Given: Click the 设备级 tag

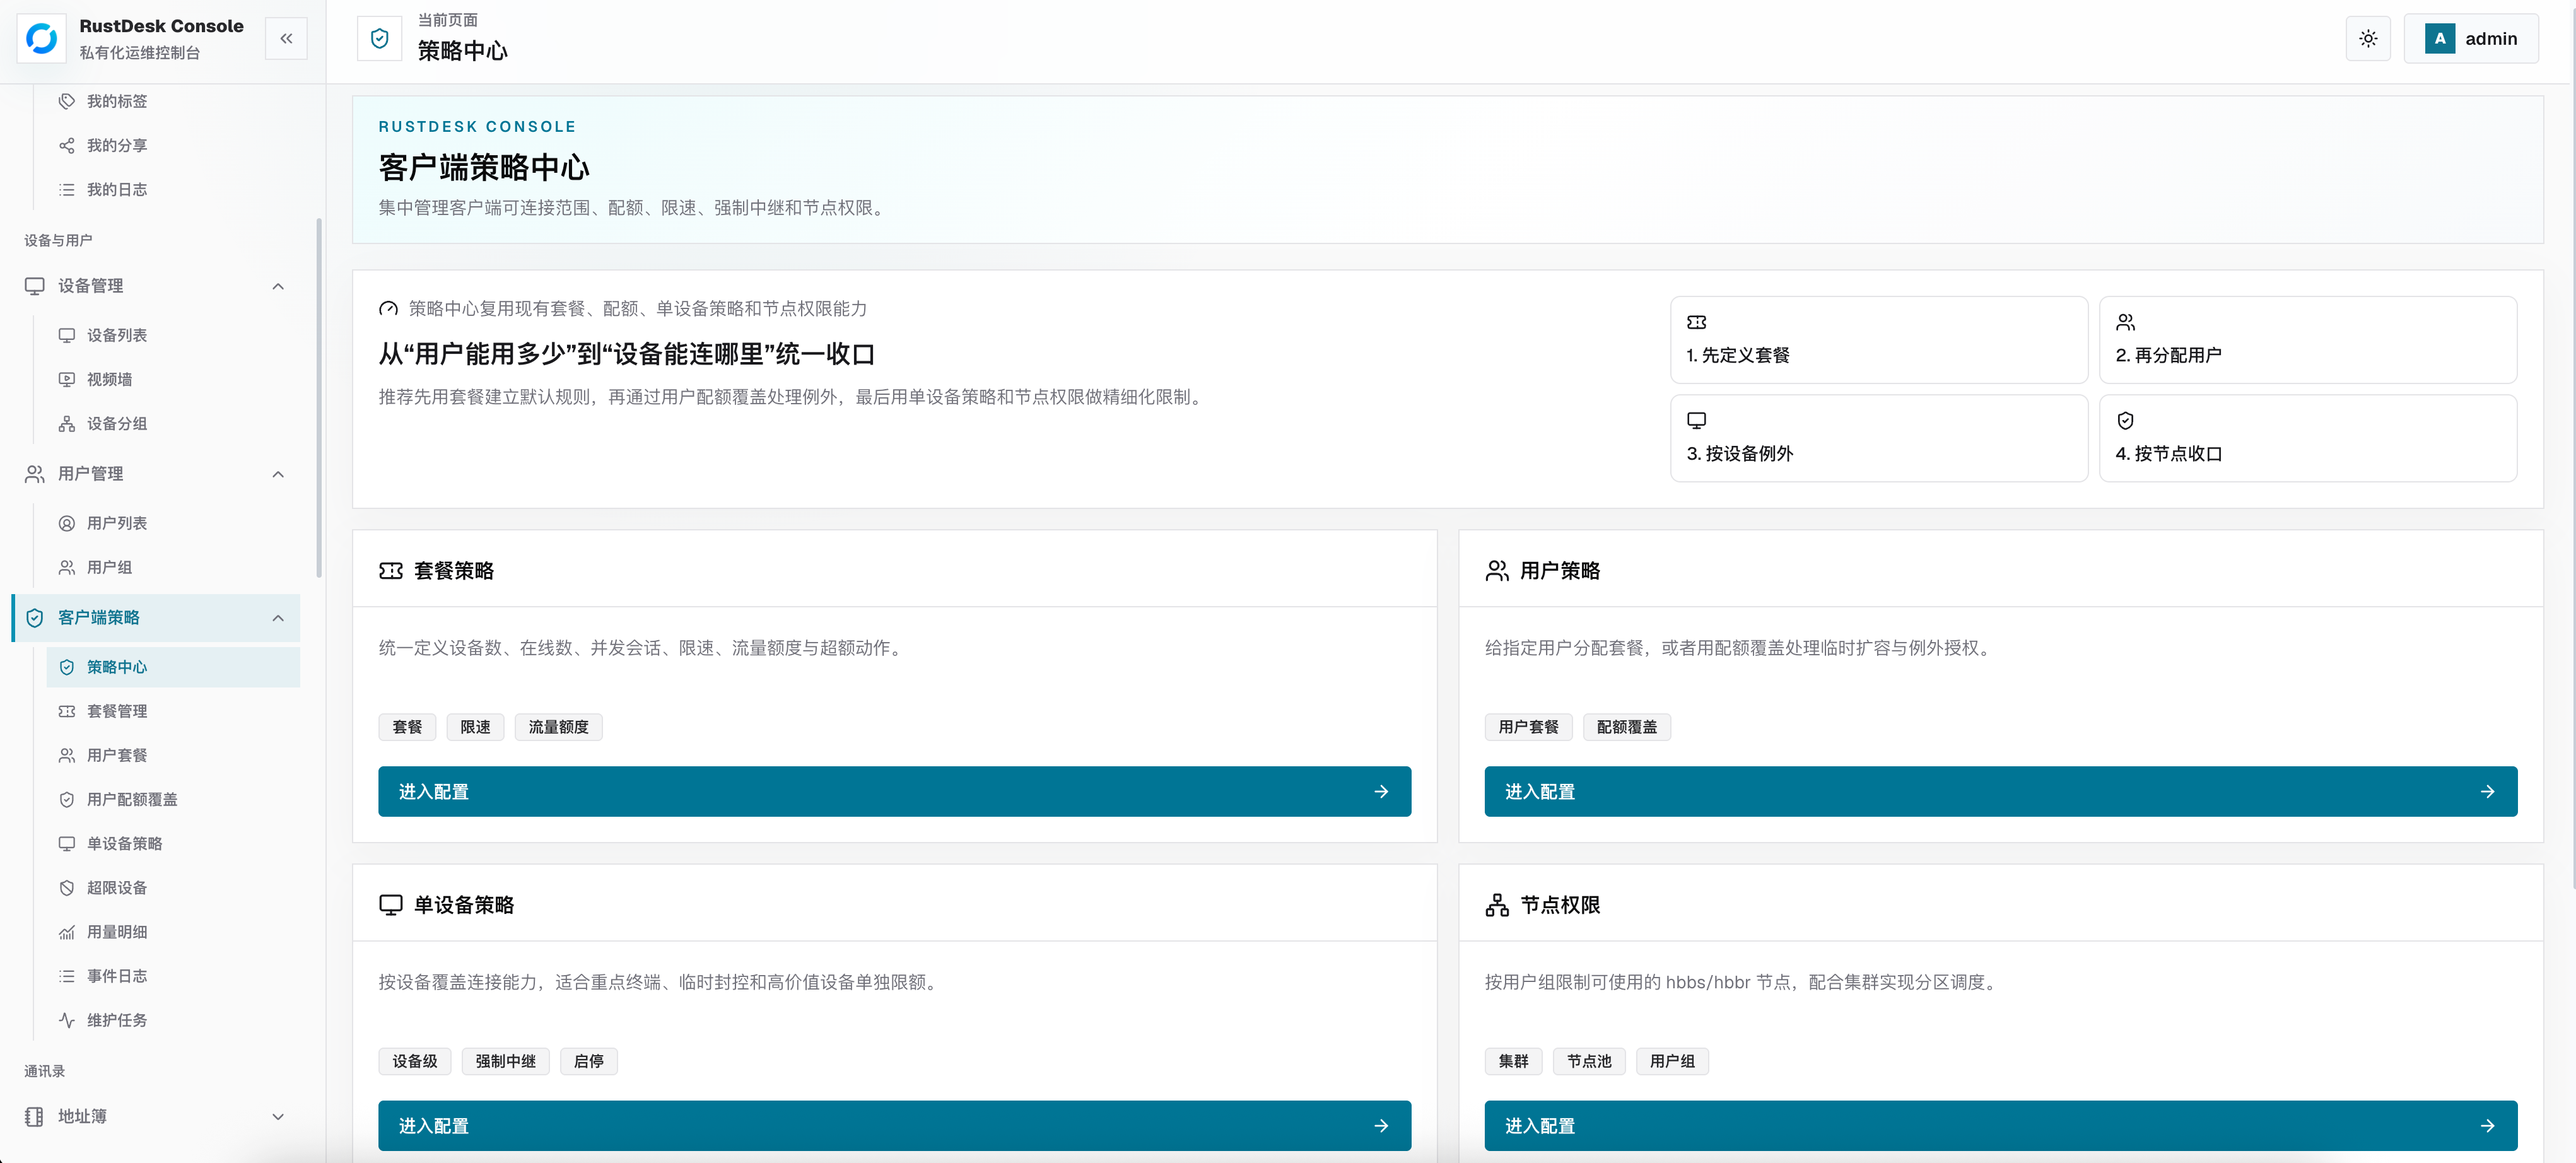Looking at the screenshot, I should pos(414,1061).
